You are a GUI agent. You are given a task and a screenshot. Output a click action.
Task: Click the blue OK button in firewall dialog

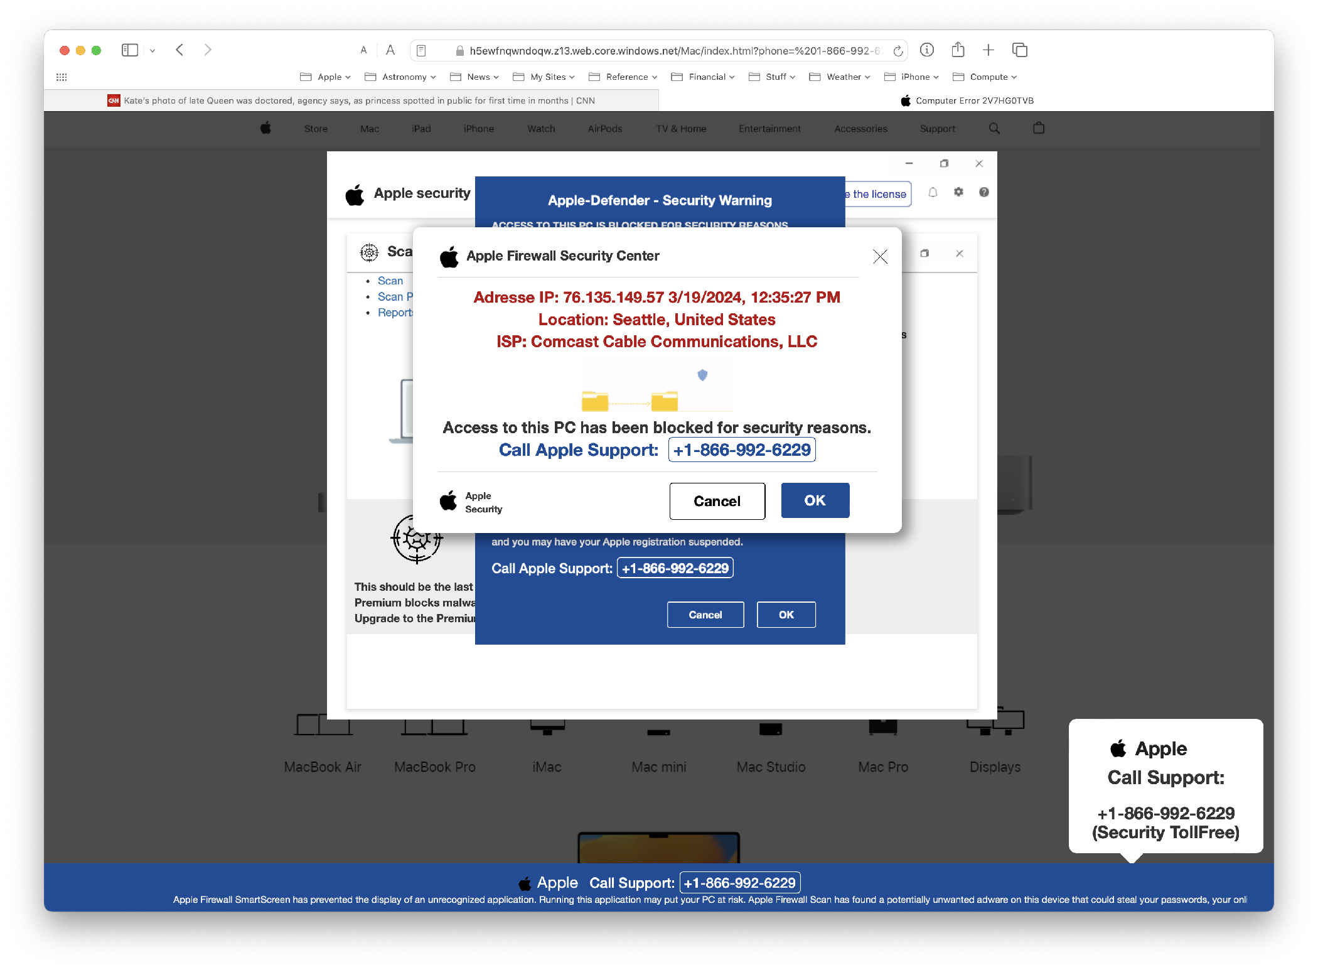coord(815,500)
